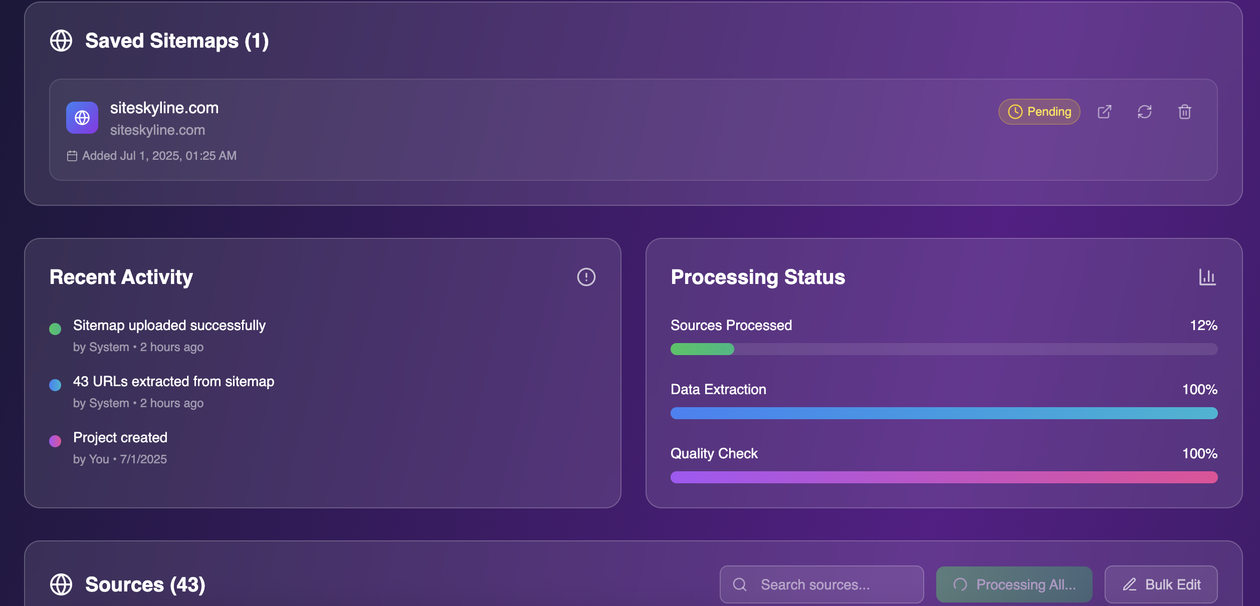
Task: Click globe icon beside Sources heading
Action: [x=61, y=584]
